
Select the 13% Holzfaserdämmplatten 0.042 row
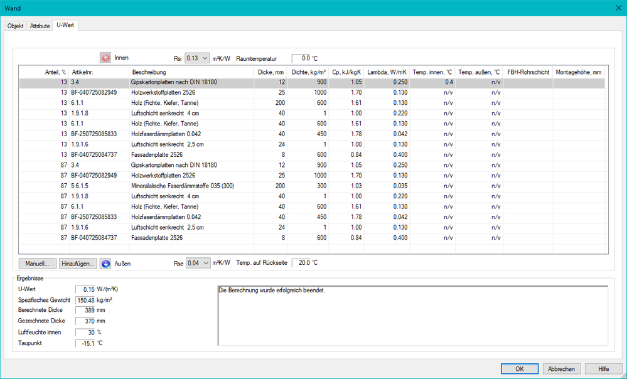click(312, 134)
